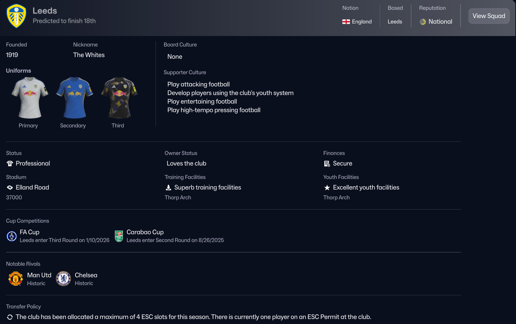516x324 pixels.
Task: Open the FA Cup competition link
Action: (x=29, y=232)
